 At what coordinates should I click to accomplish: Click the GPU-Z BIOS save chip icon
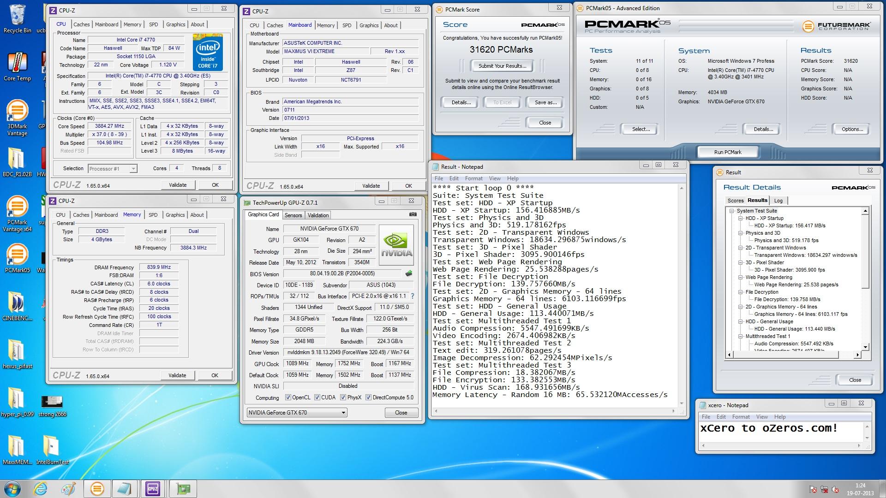coord(408,273)
